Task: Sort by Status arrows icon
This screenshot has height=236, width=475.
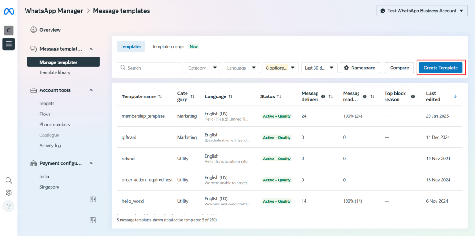Action: tap(279, 96)
